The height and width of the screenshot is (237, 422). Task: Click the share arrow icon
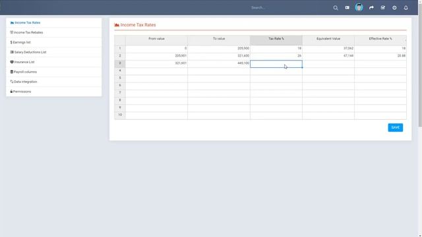pyautogui.click(x=371, y=8)
